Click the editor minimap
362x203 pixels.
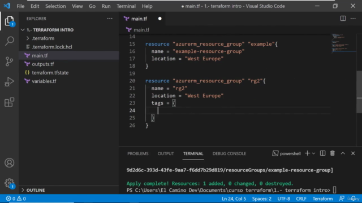pos(344,43)
